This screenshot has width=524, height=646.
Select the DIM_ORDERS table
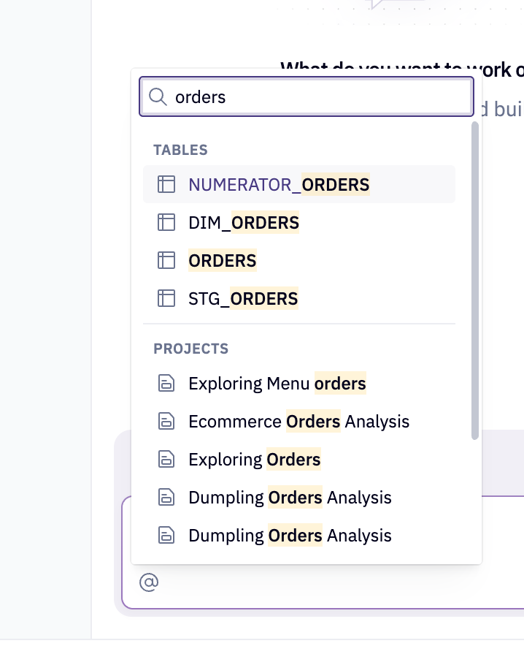(299, 222)
